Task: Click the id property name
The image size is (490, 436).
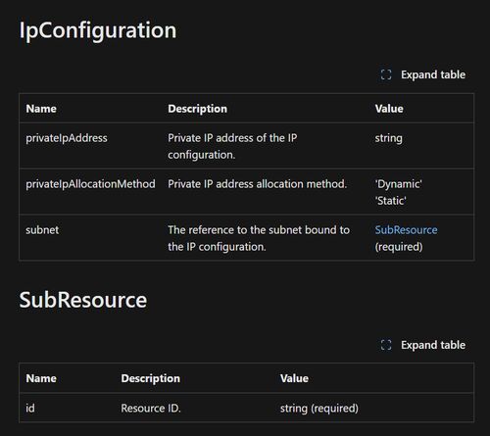Action: tap(30, 408)
